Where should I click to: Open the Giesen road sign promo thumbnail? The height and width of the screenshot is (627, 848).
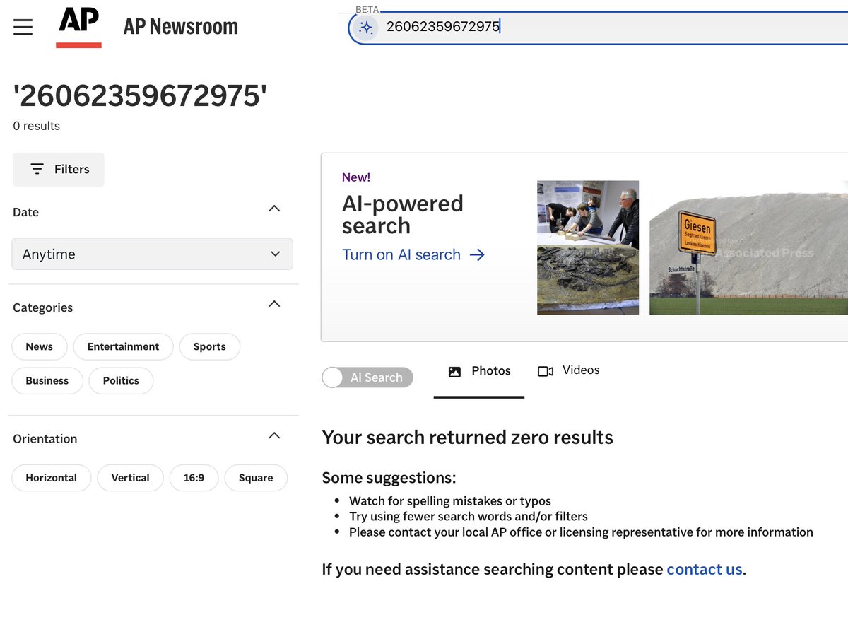pos(748,247)
